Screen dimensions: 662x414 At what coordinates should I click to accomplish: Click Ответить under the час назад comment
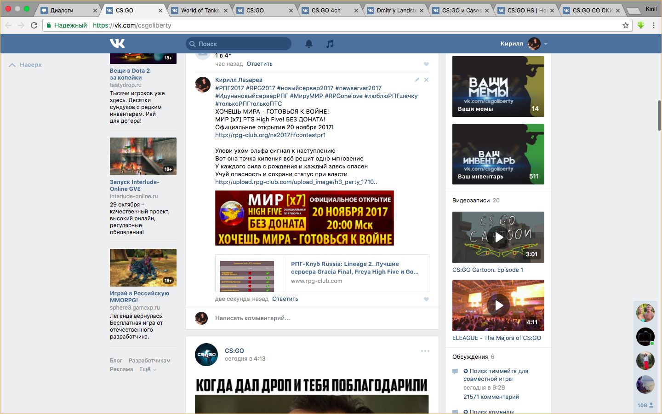click(x=260, y=64)
